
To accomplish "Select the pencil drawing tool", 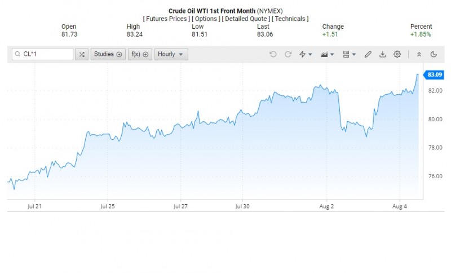I will click(x=368, y=54).
